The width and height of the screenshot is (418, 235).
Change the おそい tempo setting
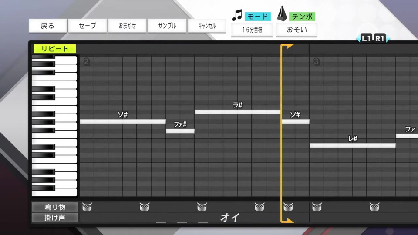pos(297,30)
